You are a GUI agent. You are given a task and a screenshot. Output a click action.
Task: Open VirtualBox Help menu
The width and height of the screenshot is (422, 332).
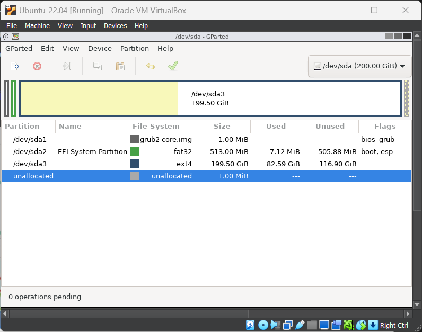[x=142, y=26]
